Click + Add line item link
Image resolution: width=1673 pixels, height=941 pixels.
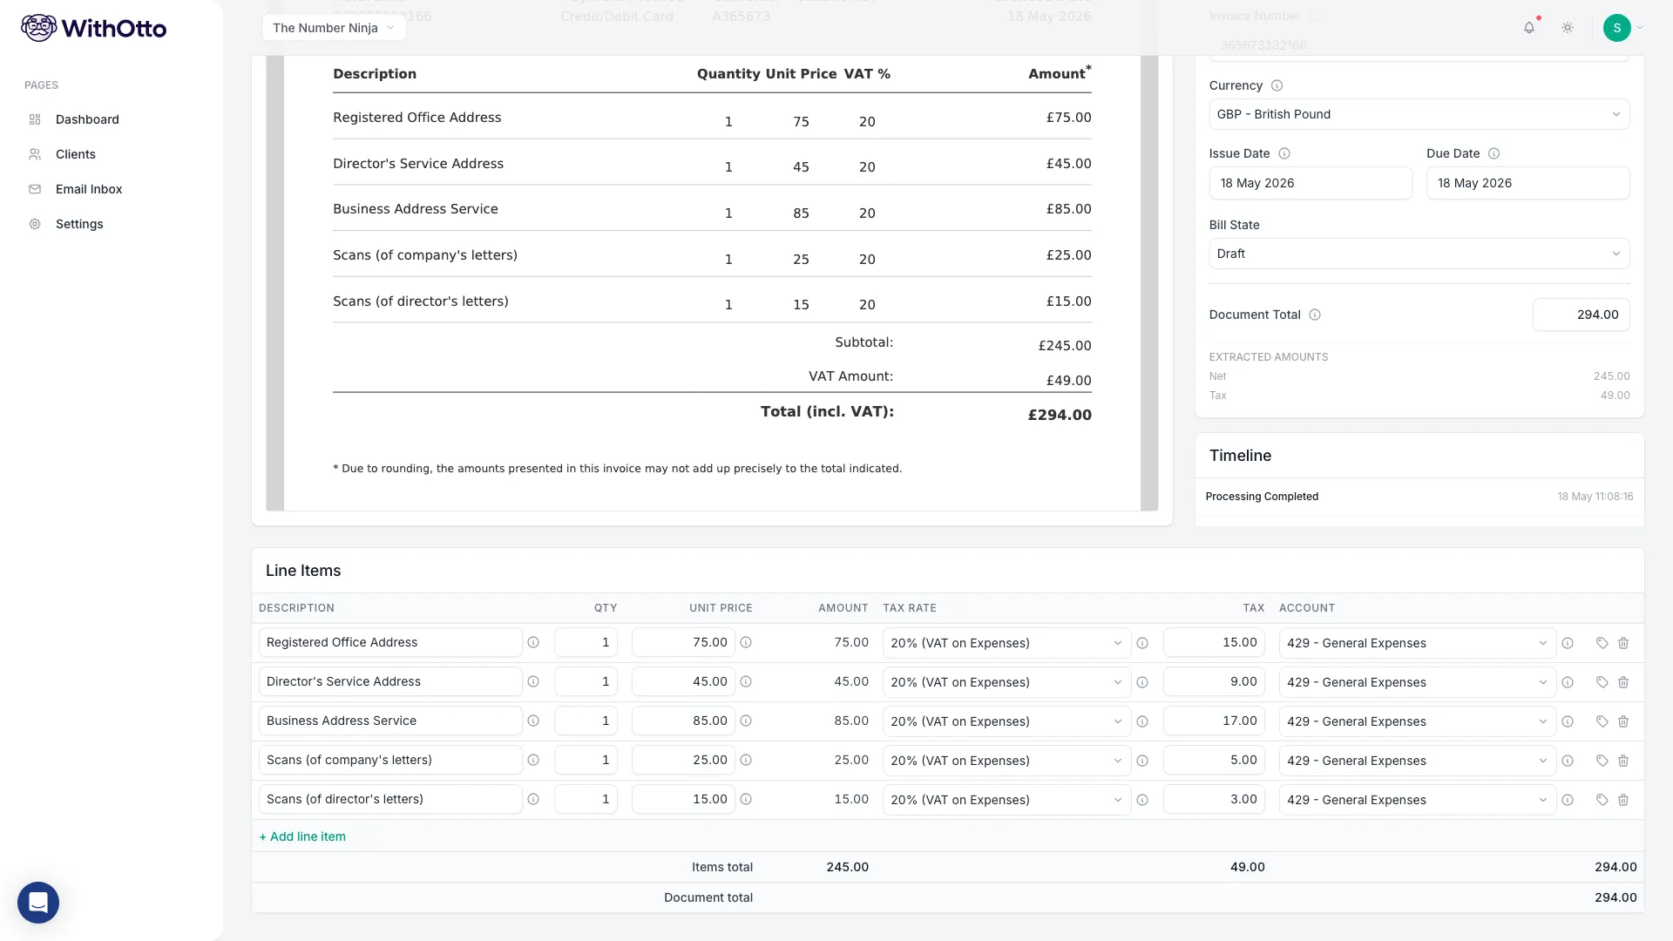302,836
